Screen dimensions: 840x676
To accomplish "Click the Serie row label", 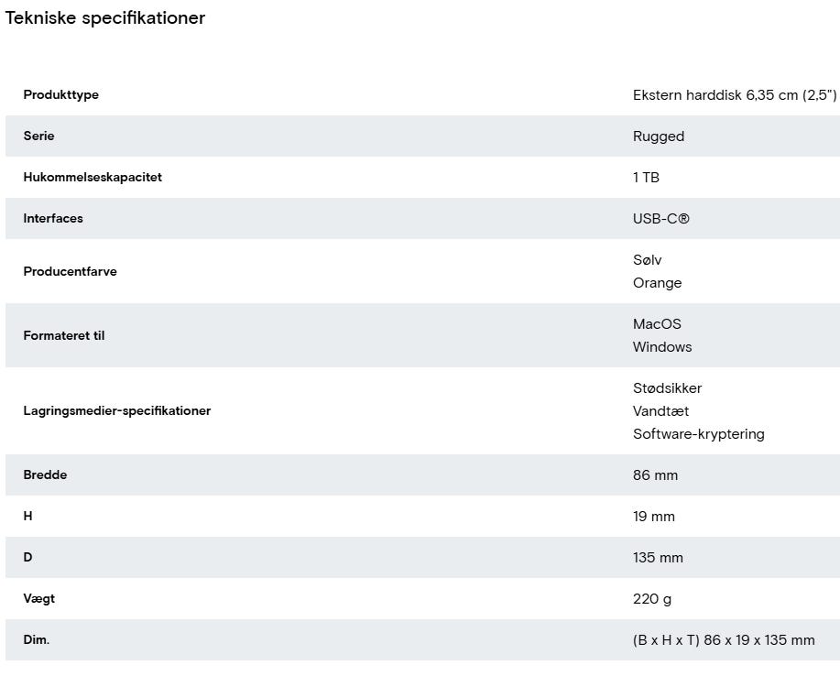I will click(38, 136).
